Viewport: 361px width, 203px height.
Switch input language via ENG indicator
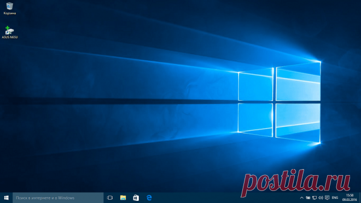click(x=335, y=198)
